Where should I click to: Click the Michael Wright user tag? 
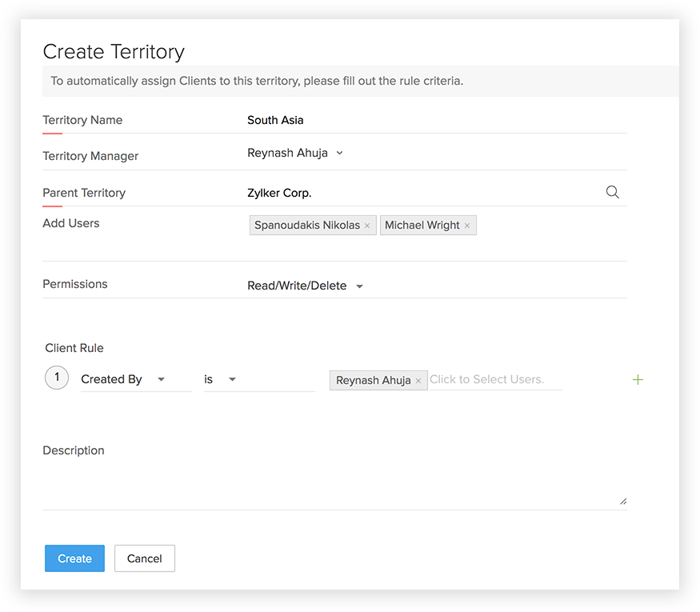click(x=422, y=226)
